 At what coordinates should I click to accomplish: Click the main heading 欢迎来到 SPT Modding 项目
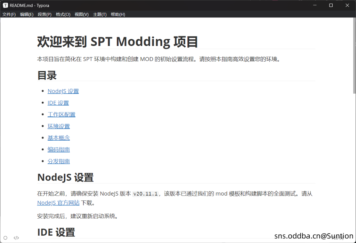(118, 41)
